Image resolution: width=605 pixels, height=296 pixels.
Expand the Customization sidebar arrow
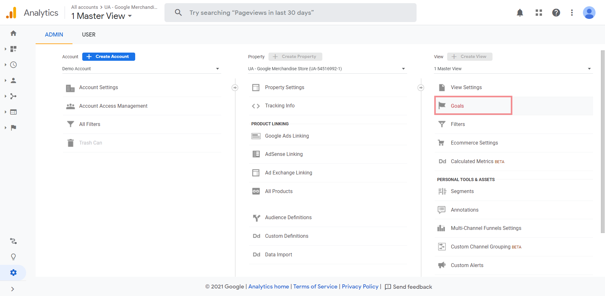[x=5, y=49]
